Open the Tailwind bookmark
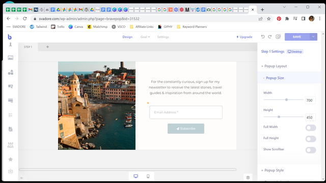Viewport: 326px width, 183px height. point(39,26)
